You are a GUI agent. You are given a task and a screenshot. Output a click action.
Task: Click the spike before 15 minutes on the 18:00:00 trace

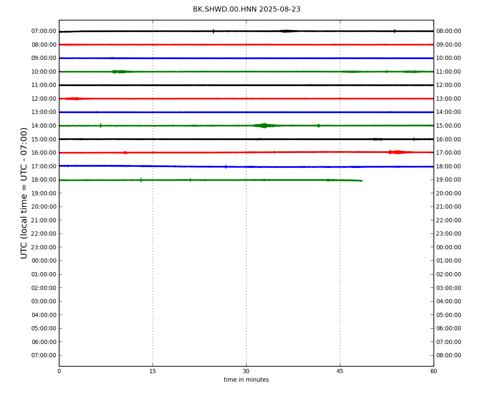(141, 180)
